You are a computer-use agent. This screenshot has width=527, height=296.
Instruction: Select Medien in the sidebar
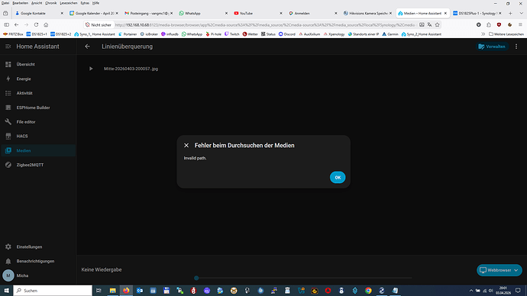pyautogui.click(x=38, y=150)
